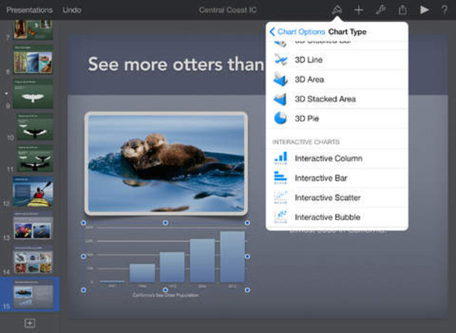The height and width of the screenshot is (333, 456).
Task: Open the Help question mark
Action: click(445, 10)
